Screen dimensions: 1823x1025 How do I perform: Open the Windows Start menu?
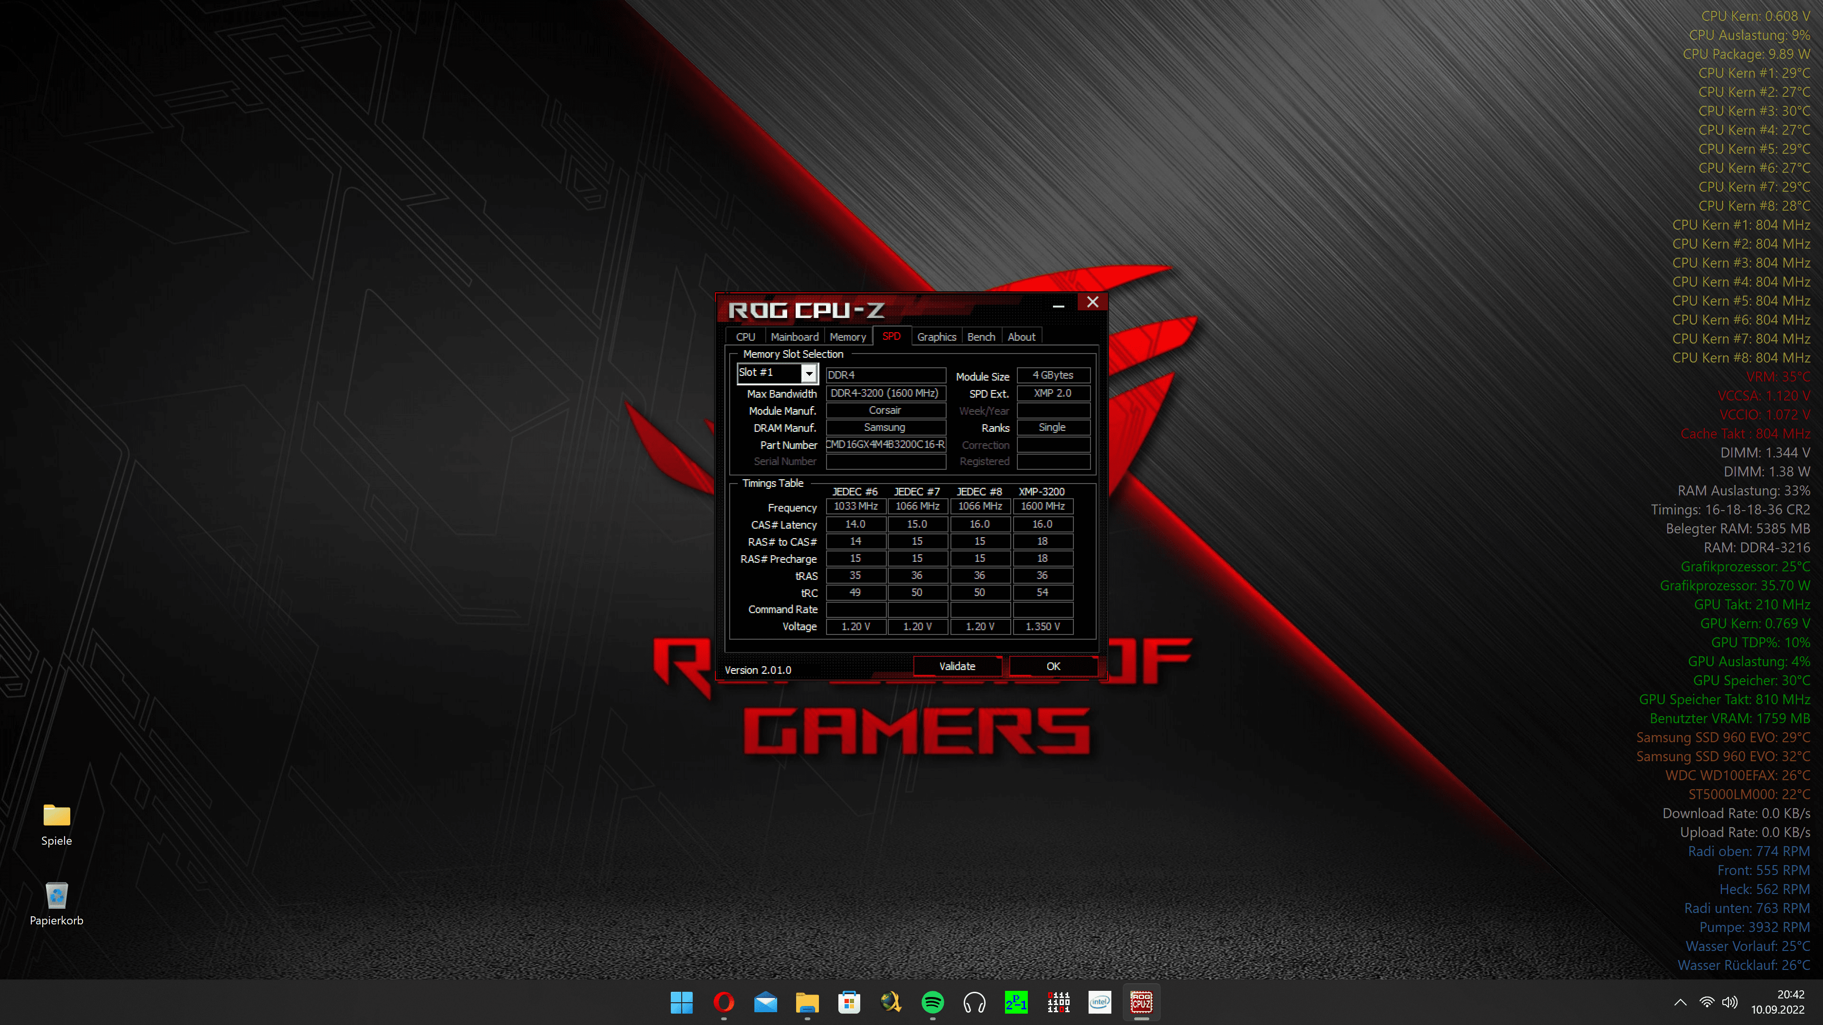pyautogui.click(x=682, y=1002)
